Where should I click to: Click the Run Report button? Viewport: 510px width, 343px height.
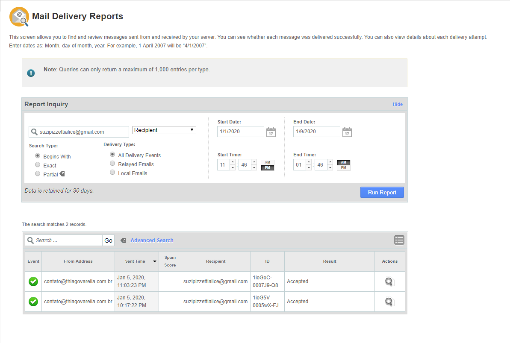point(382,192)
